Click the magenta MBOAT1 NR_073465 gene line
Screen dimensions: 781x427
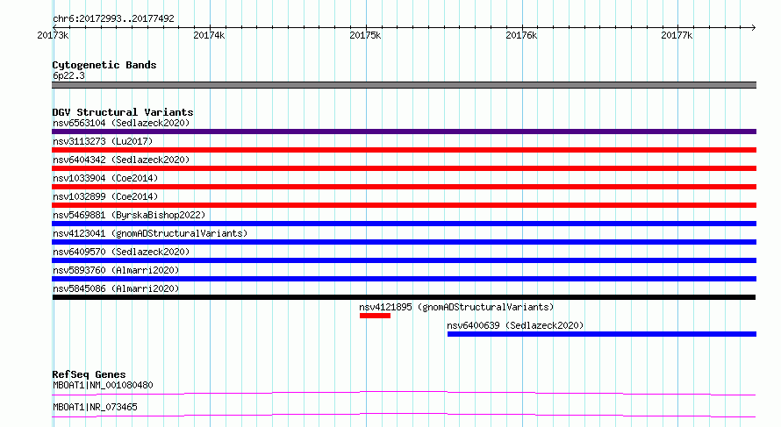coord(404,415)
